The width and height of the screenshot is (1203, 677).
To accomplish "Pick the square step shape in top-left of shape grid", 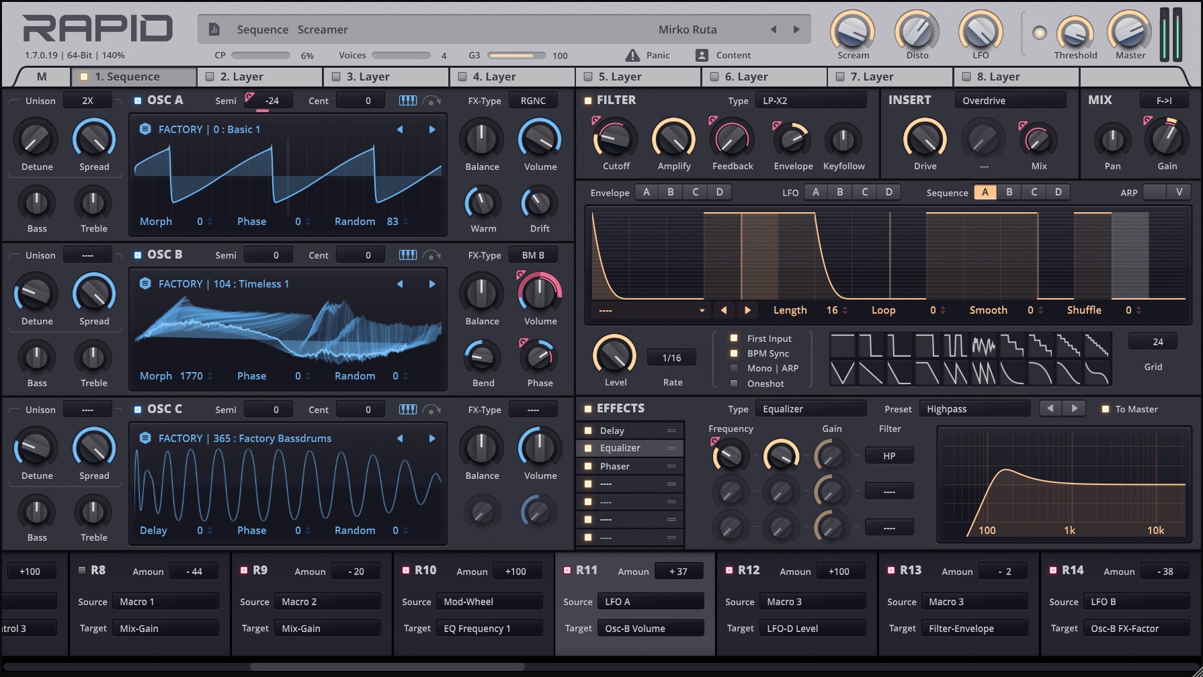I will point(843,346).
